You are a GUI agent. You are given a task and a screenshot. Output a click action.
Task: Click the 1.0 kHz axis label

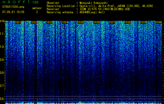click(2, 47)
